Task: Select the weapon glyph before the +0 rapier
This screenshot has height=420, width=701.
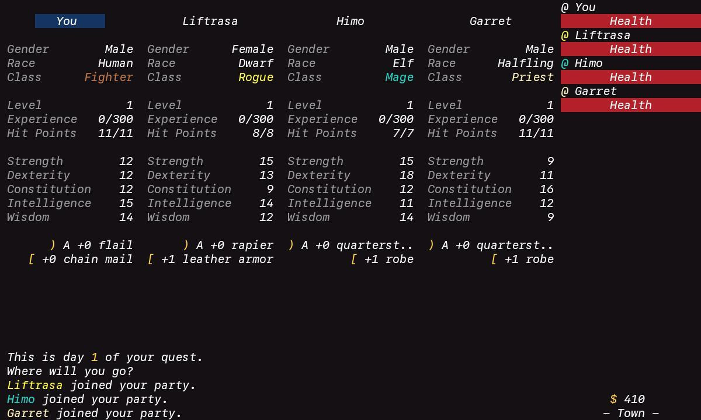Action: pyautogui.click(x=186, y=246)
